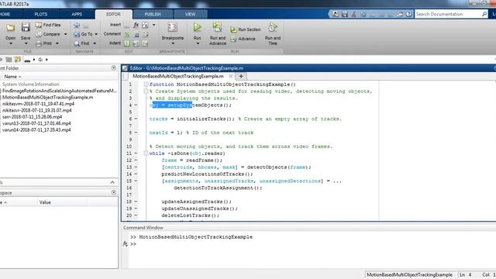Switch to the APPS tab
496x279 pixels.
77,14
